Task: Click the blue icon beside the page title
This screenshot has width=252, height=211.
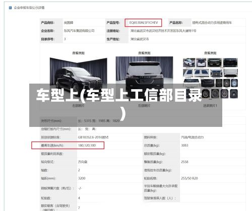Action: tap(11, 8)
